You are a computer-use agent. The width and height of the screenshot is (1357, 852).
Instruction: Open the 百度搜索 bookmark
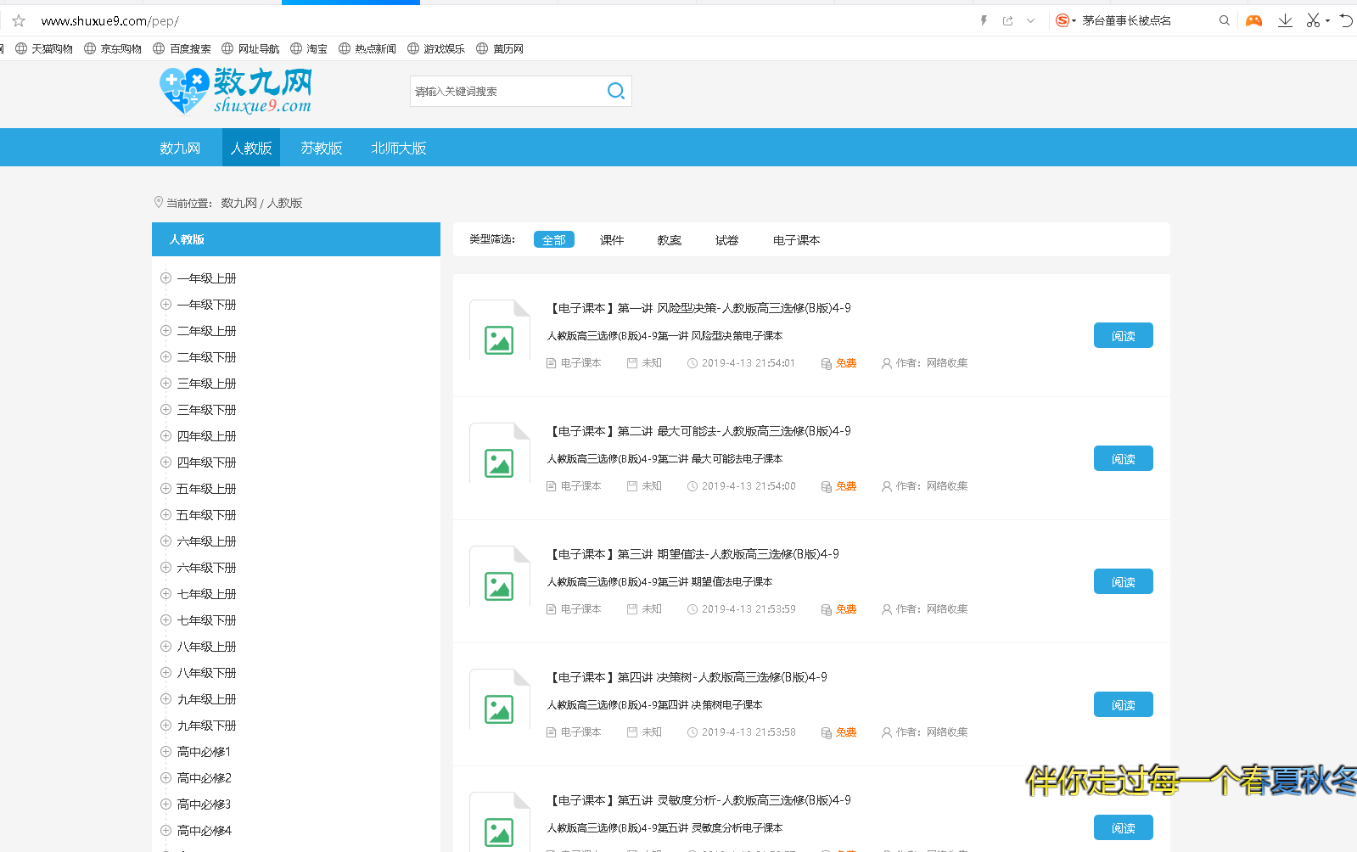click(x=182, y=48)
